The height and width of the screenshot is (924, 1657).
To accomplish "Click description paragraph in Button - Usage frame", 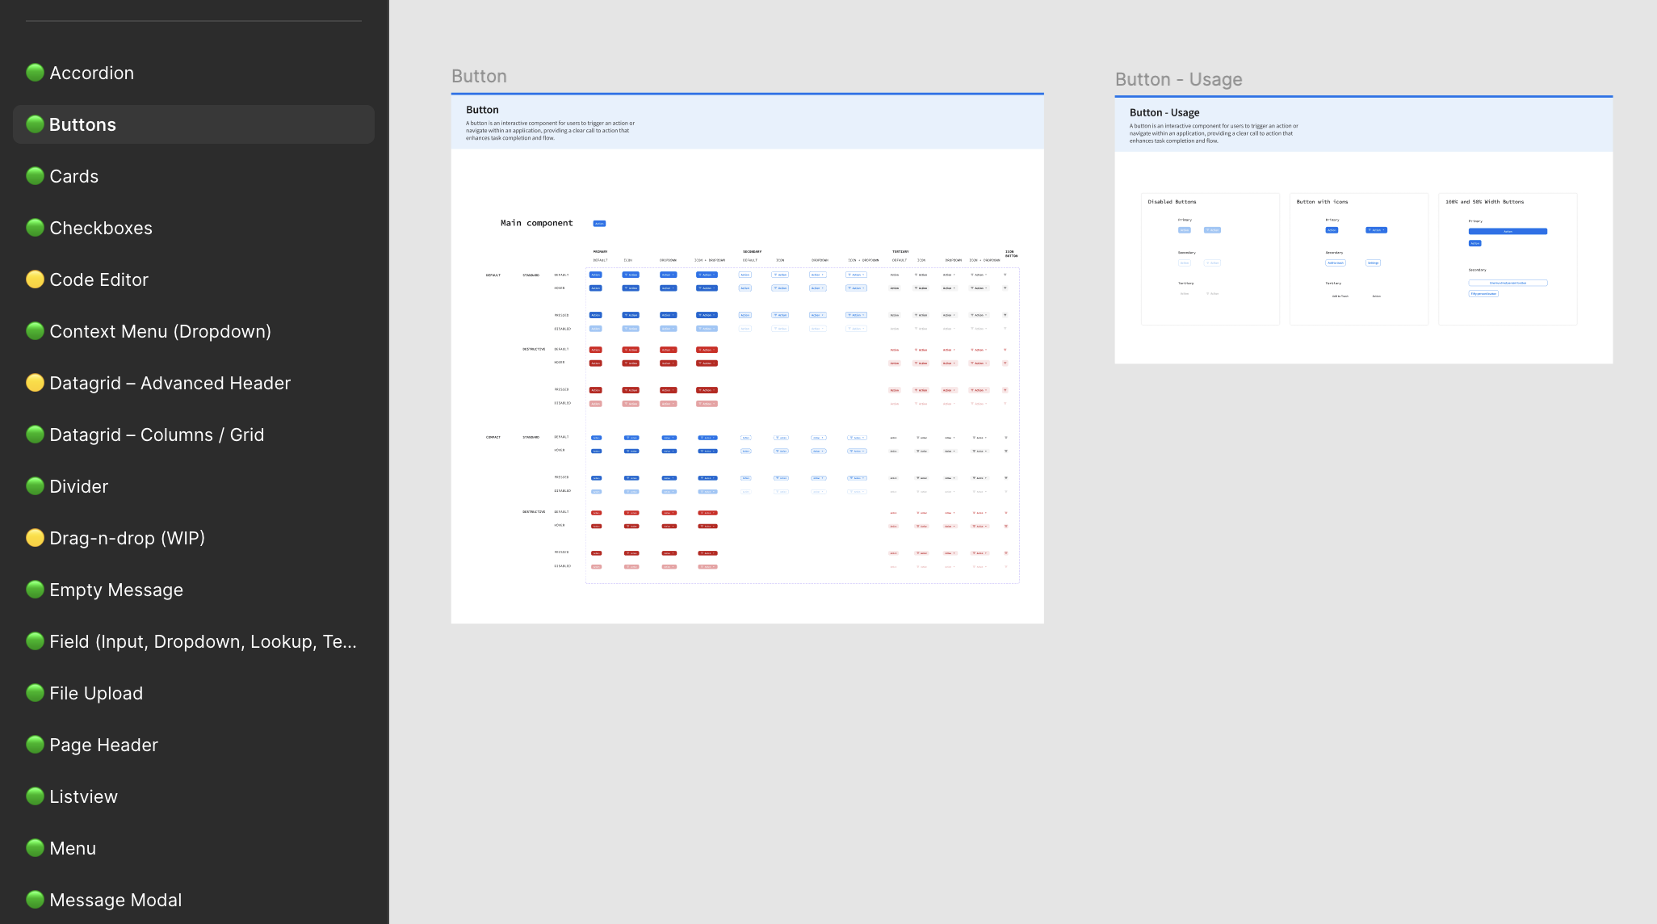I will click(x=1214, y=133).
